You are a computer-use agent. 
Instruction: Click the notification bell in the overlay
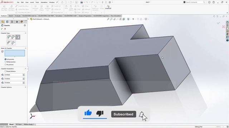pyautogui.click(x=141, y=114)
